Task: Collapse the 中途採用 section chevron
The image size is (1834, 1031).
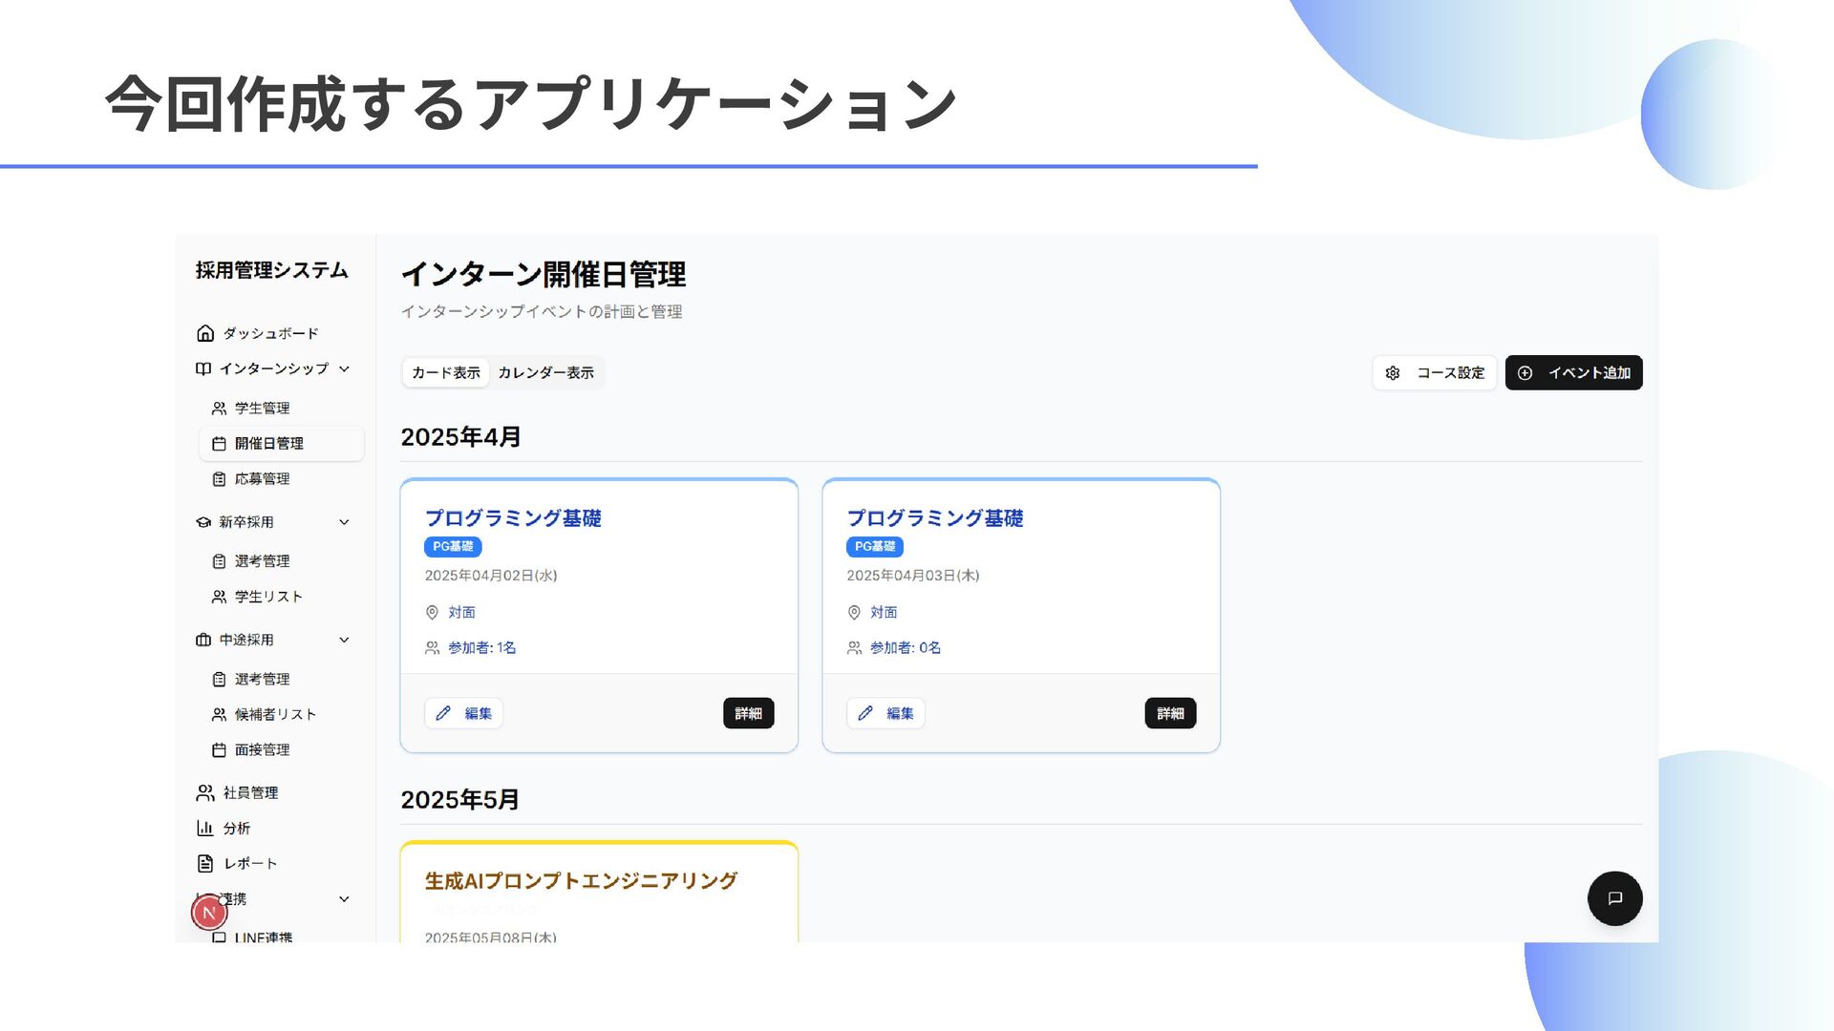Action: pyautogui.click(x=344, y=640)
